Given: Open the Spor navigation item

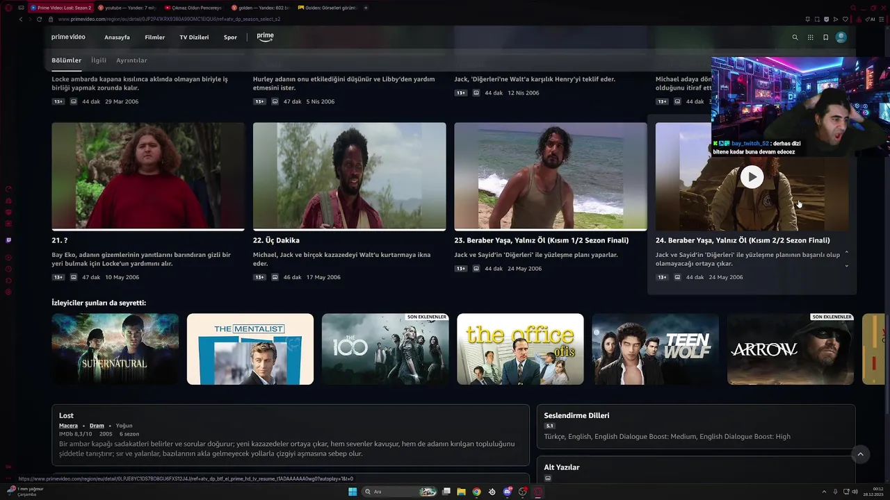Looking at the screenshot, I should point(230,37).
